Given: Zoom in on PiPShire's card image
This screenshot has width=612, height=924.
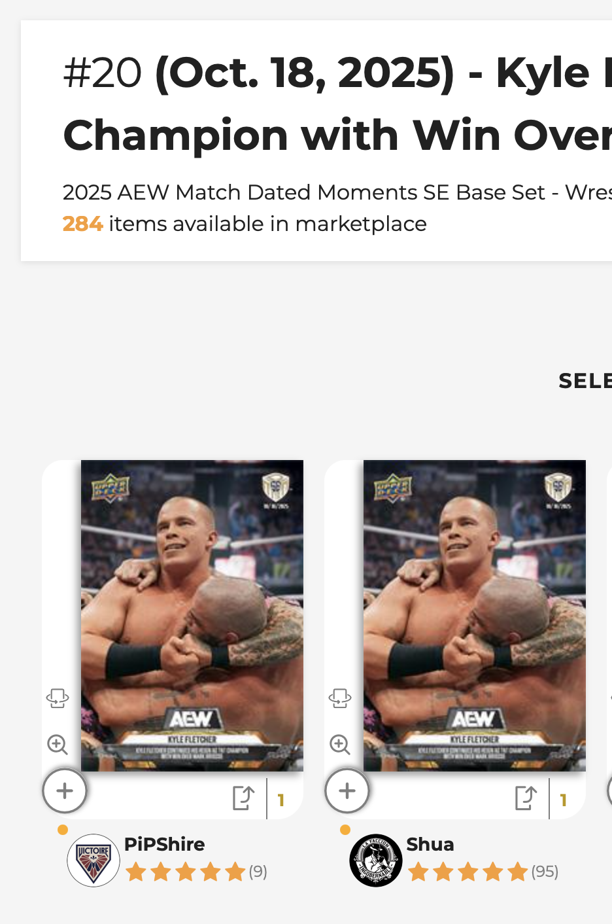Looking at the screenshot, I should tap(58, 744).
